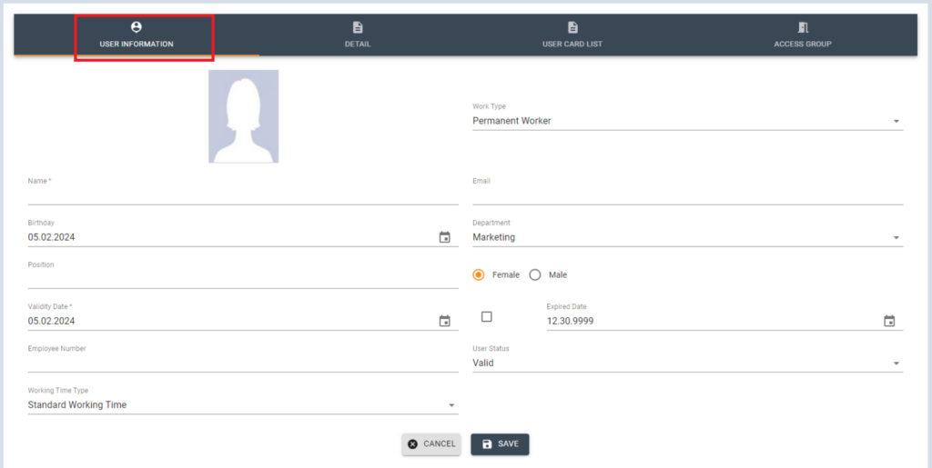The width and height of the screenshot is (932, 468).
Task: Click the User Information person icon
Action: (137, 27)
